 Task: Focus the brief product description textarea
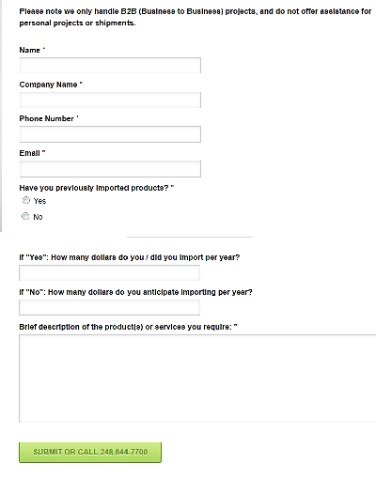(197, 378)
